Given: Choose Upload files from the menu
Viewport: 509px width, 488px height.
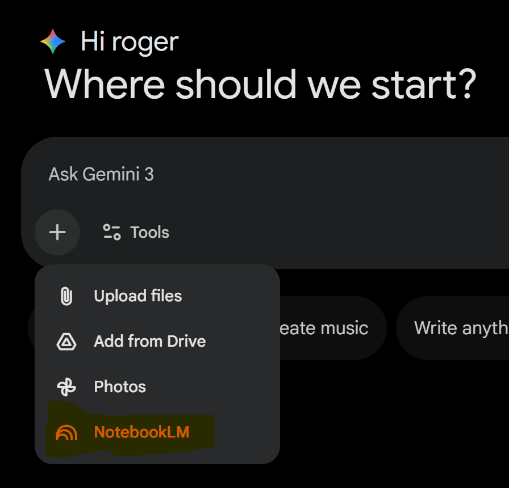Looking at the screenshot, I should coord(137,296).
